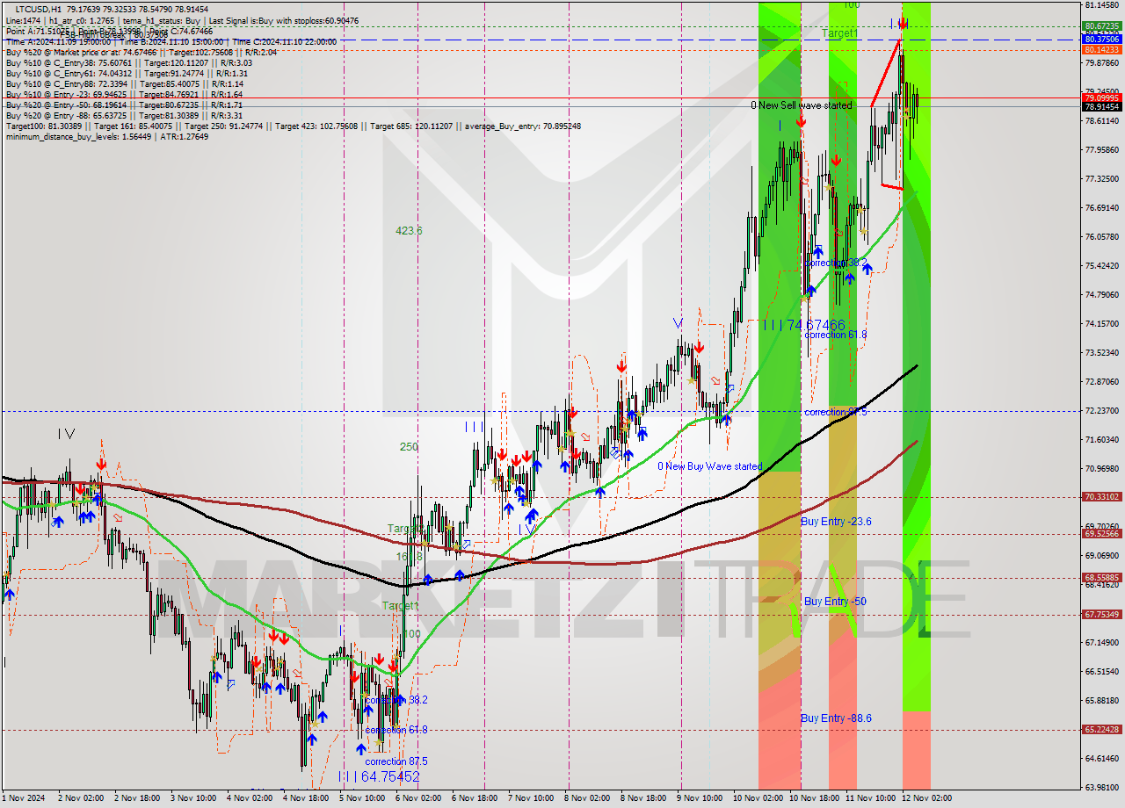Click the 65.22428 price level tag
The width and height of the screenshot is (1125, 808).
tap(1101, 729)
